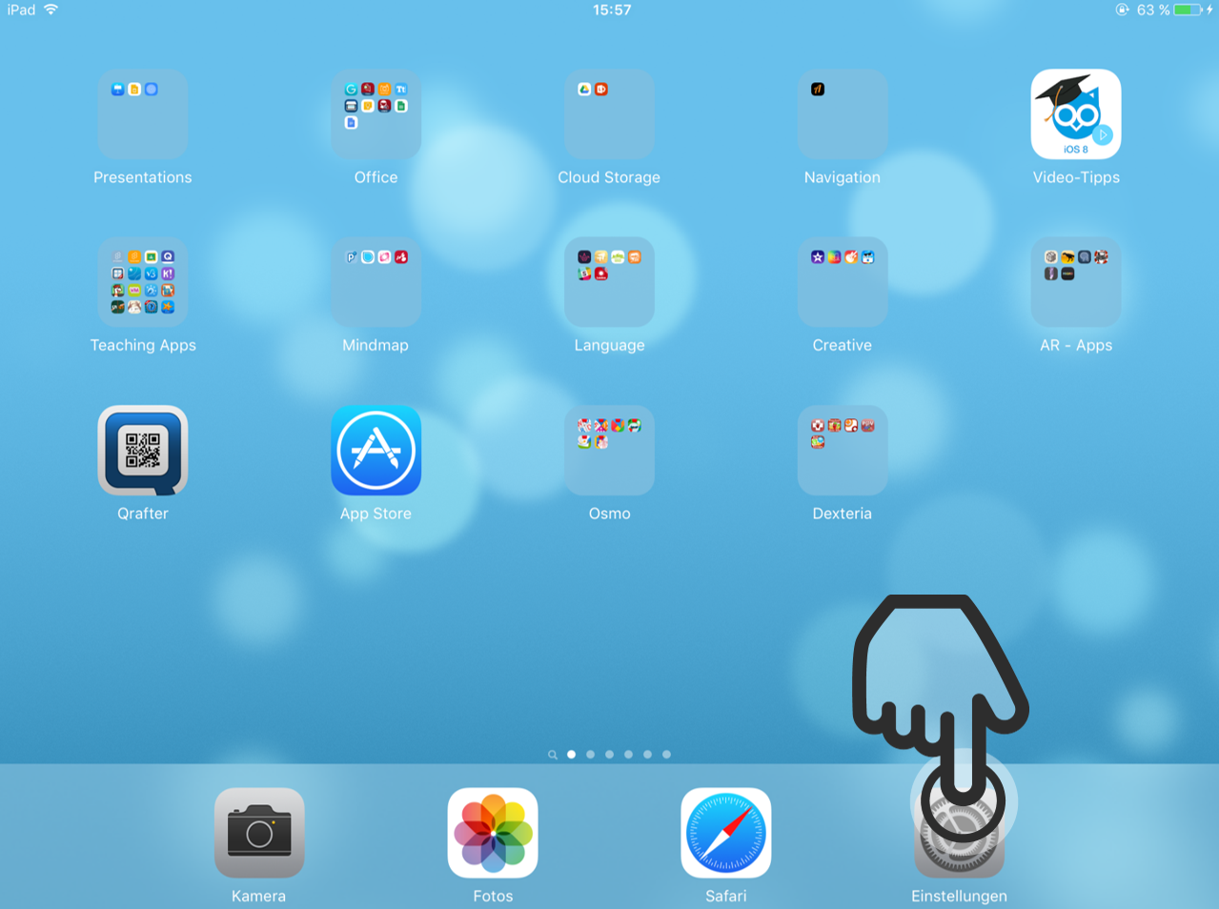Image resolution: width=1219 pixels, height=909 pixels.
Task: Open the Creative folder
Action: 843,282
